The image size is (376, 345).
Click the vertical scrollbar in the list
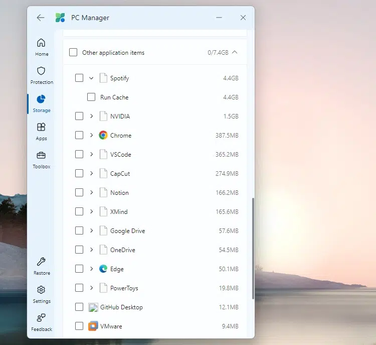[253, 246]
